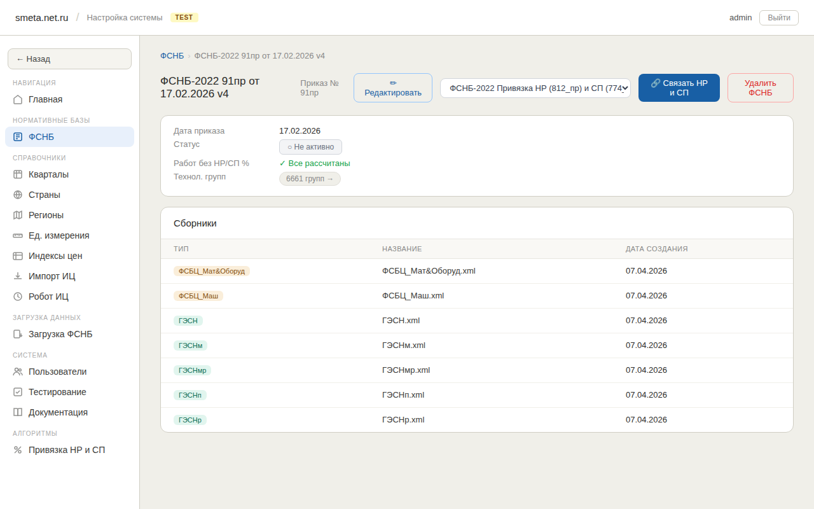Click the map icon for Регионы

(x=18, y=215)
